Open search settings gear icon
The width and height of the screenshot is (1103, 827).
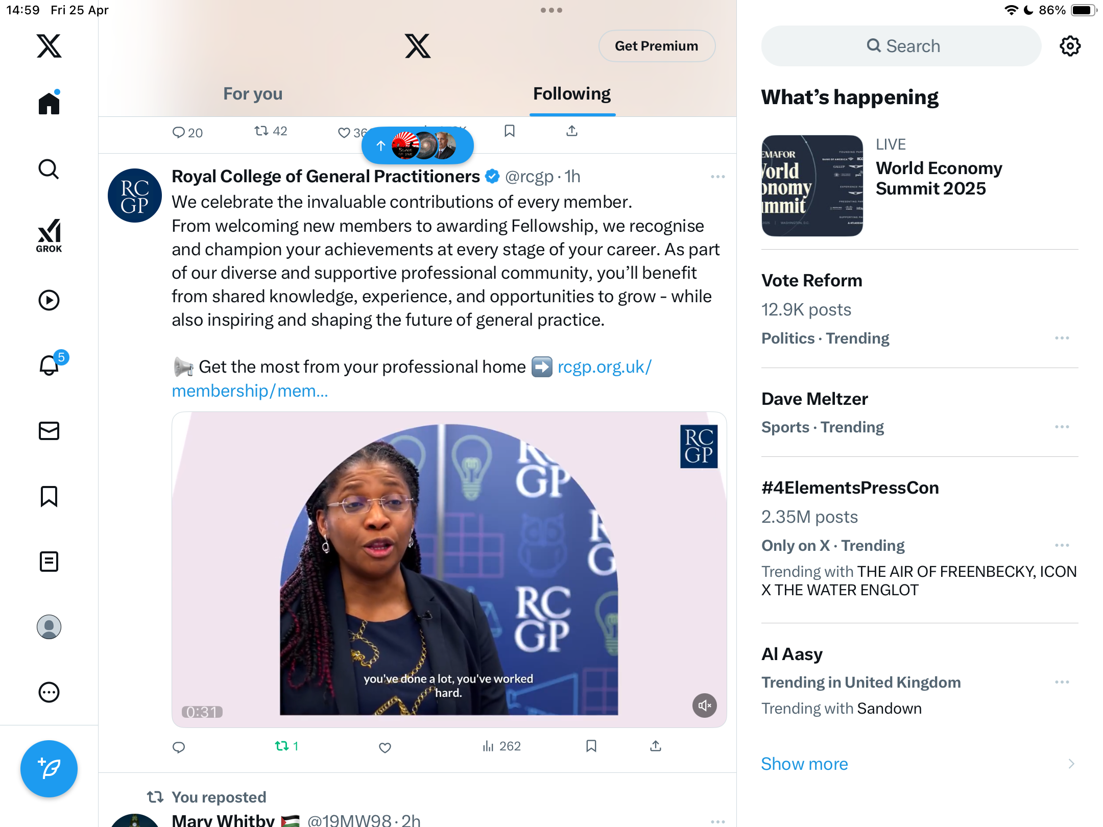(1070, 46)
